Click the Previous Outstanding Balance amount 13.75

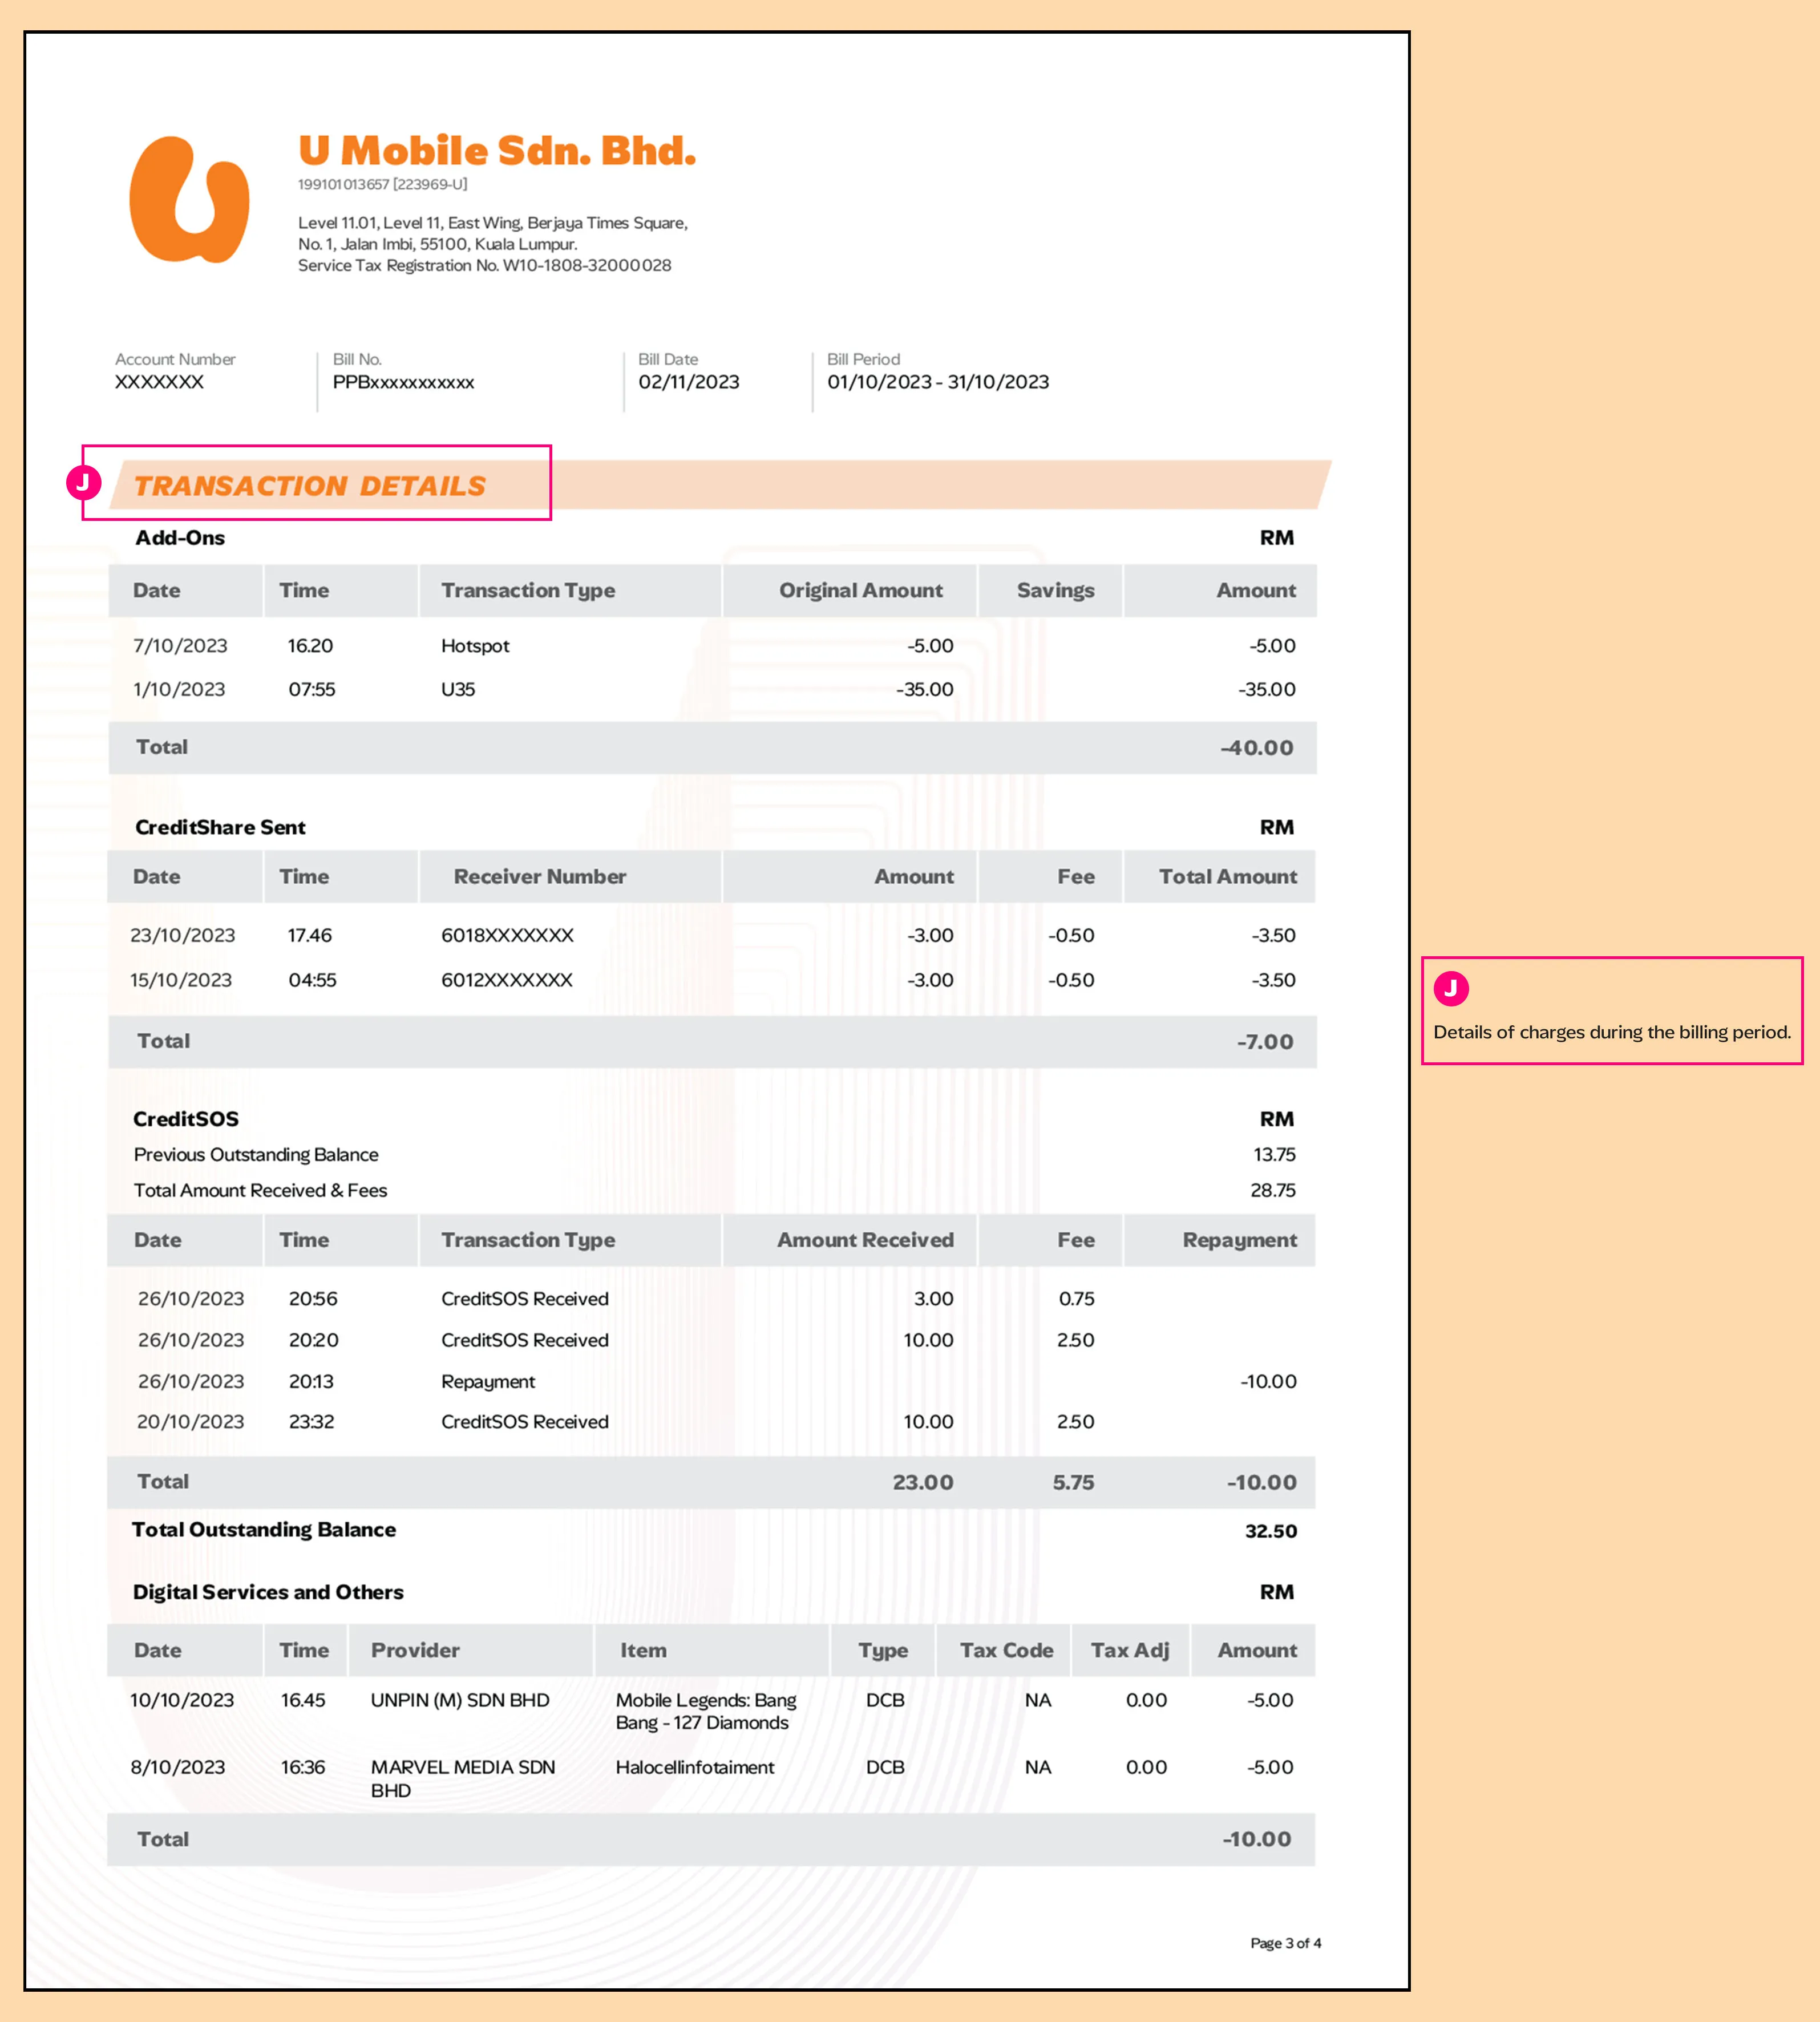point(1274,1155)
